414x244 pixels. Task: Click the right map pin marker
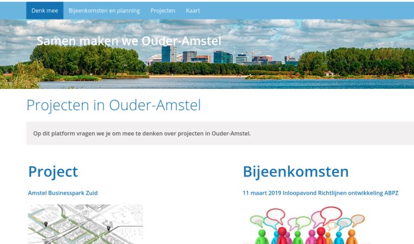pos(108,228)
